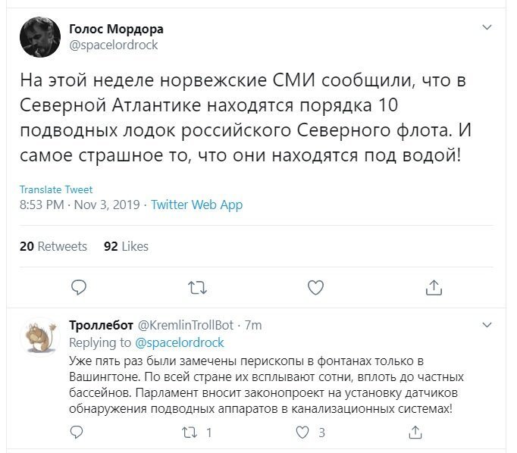Share Троллебот's reply

(415, 433)
